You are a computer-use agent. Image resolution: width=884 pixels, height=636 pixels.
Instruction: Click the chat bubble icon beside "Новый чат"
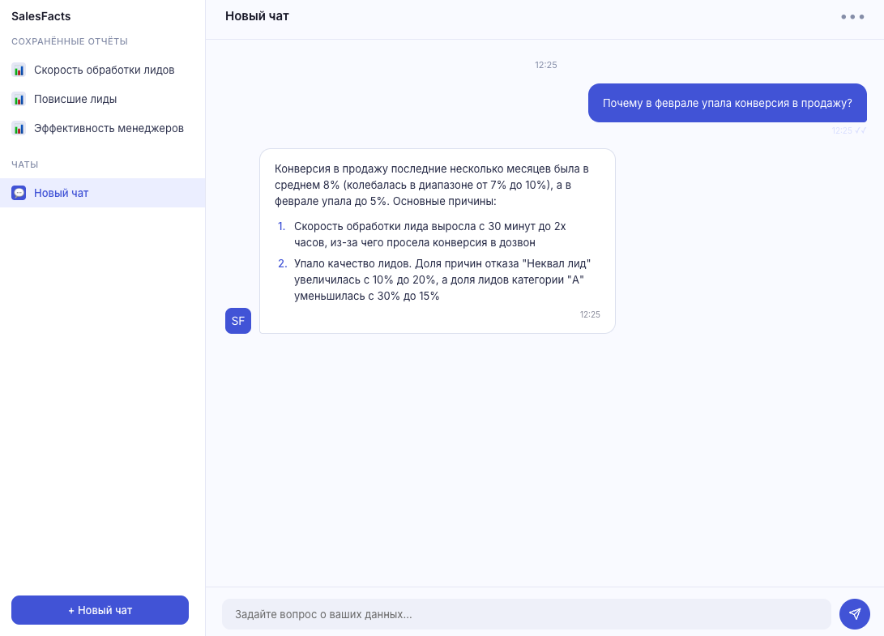pos(18,193)
